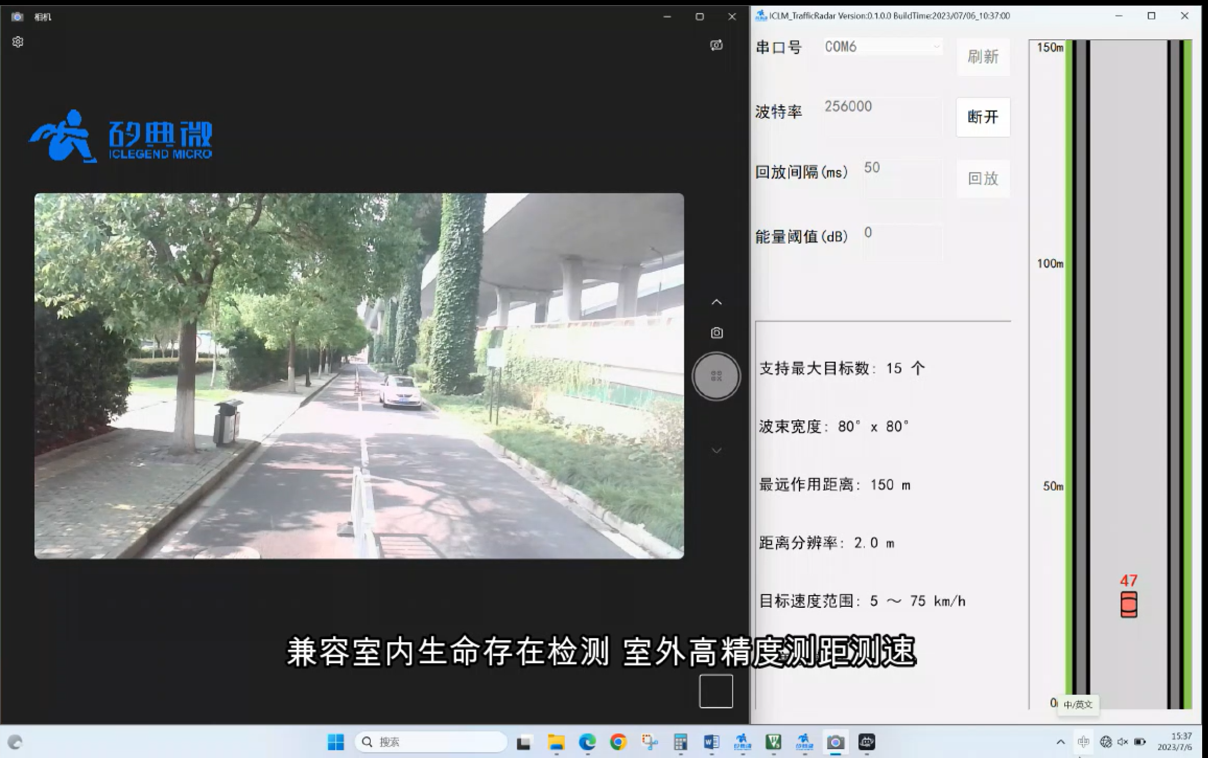The width and height of the screenshot is (1208, 758).
Task: Click the 波束宽度: 80° x 80° text
Action: click(834, 427)
